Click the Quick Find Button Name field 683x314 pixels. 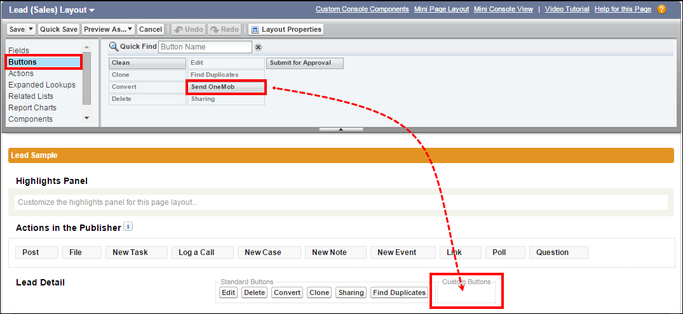[205, 46]
